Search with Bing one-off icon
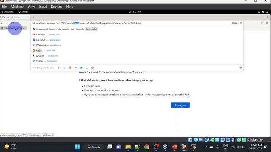The width and height of the screenshot is (271, 152). (64, 68)
